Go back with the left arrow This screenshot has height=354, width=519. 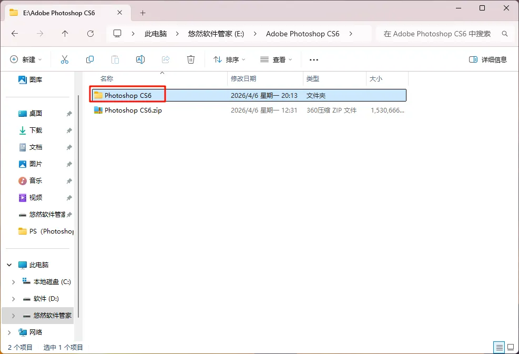coord(15,34)
